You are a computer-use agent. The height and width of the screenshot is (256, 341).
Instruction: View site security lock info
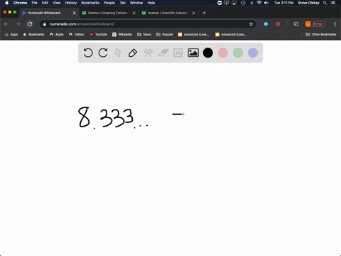[45, 24]
